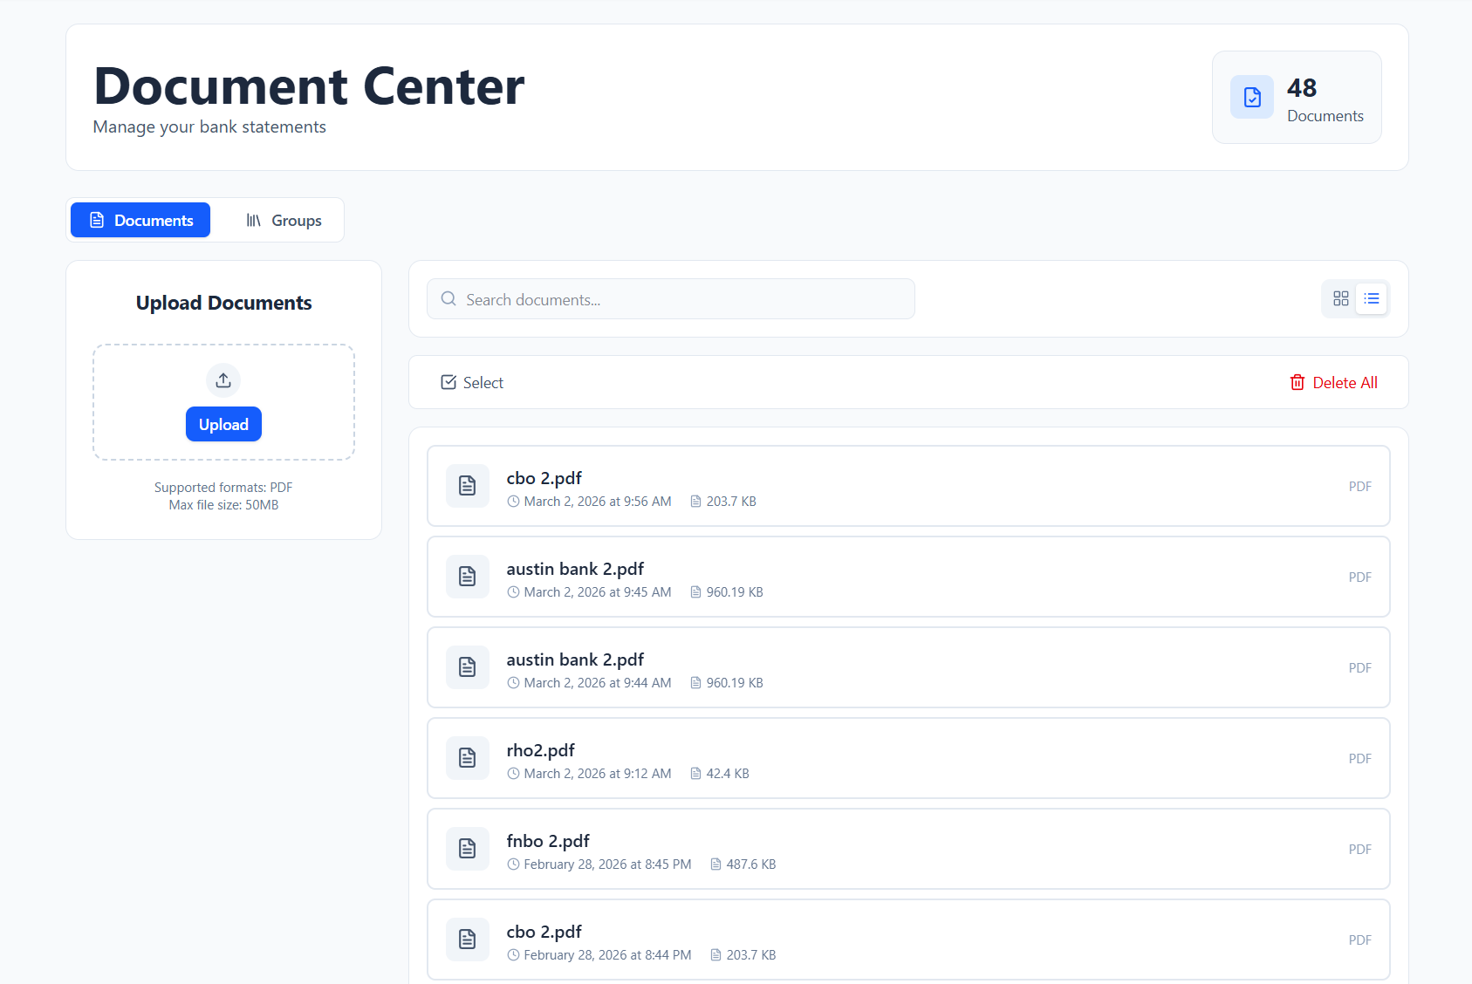Open the fnbo 2.pdf document entry

point(907,849)
